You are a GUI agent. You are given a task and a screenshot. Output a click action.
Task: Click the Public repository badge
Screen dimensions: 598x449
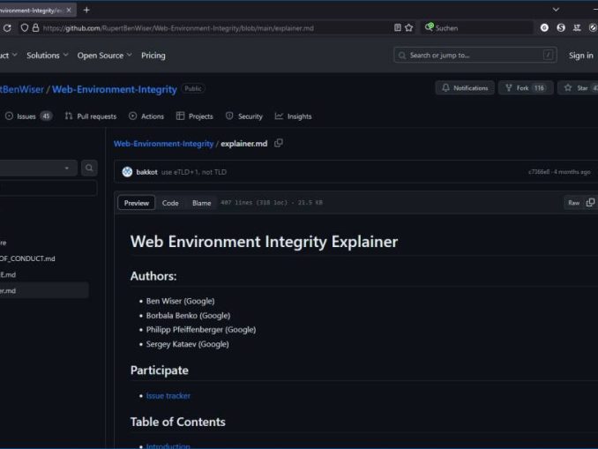(193, 88)
